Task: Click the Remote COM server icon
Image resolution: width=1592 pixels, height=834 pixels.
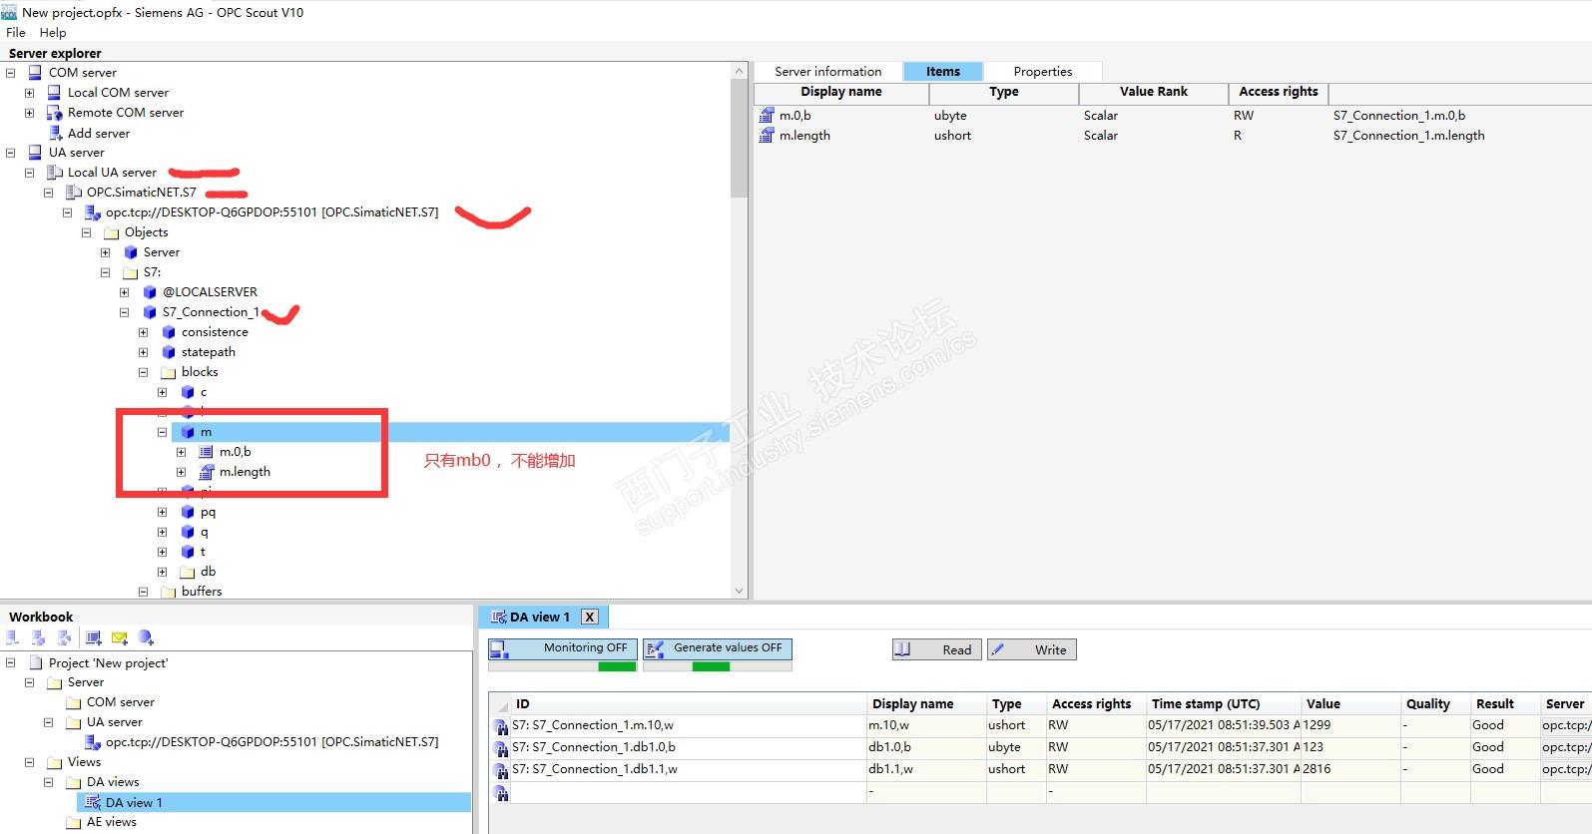Action: point(55,113)
